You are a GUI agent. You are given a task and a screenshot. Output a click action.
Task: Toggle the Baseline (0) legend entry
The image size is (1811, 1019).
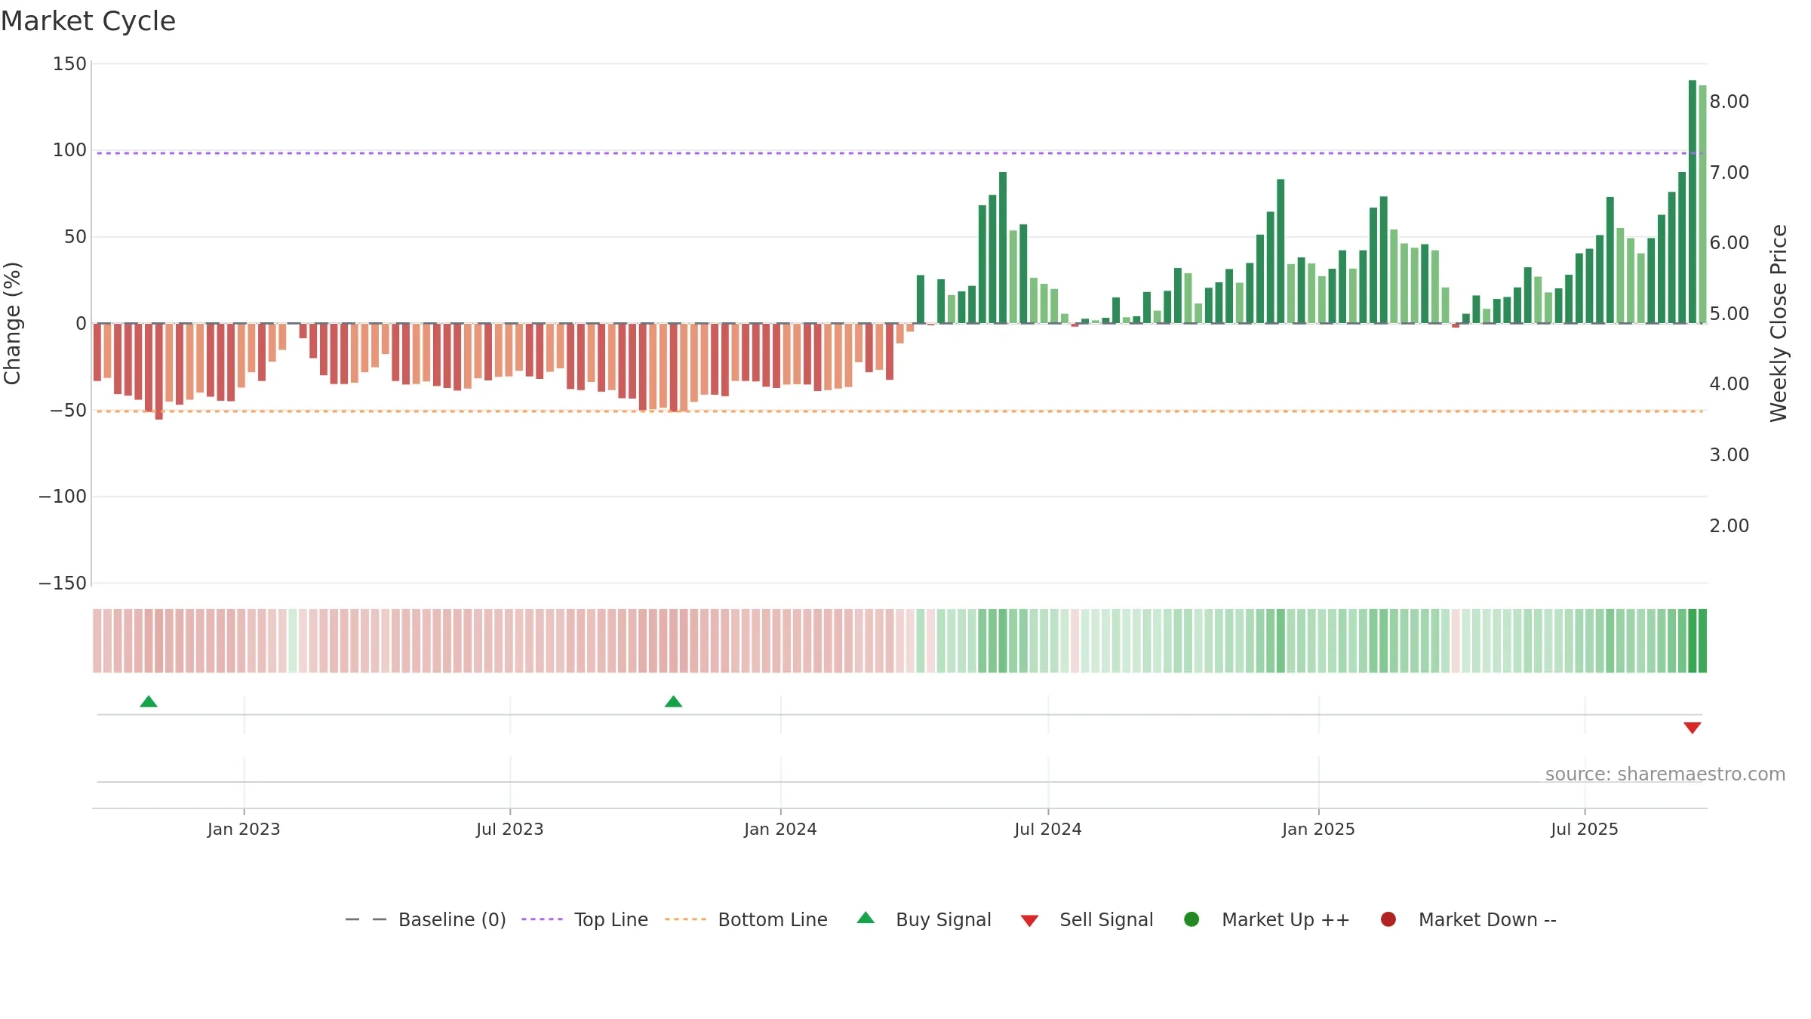tap(425, 919)
